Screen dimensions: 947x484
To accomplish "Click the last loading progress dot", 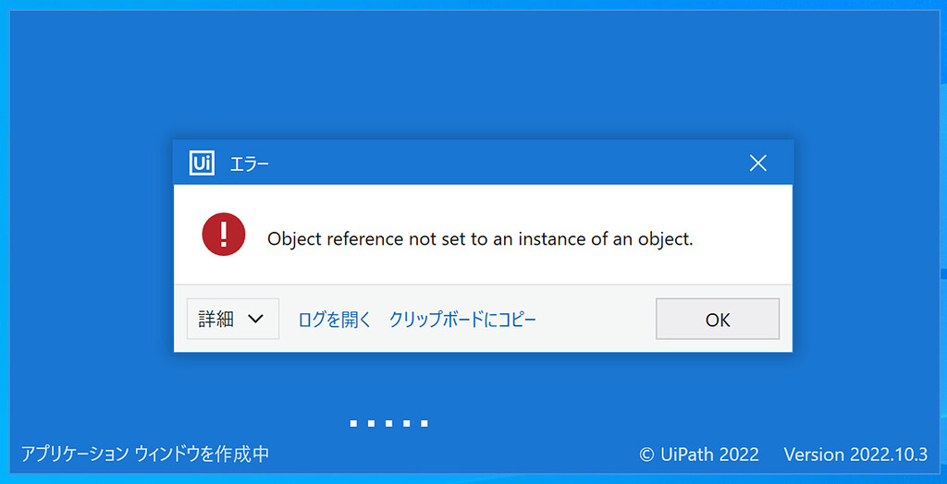I will (424, 424).
